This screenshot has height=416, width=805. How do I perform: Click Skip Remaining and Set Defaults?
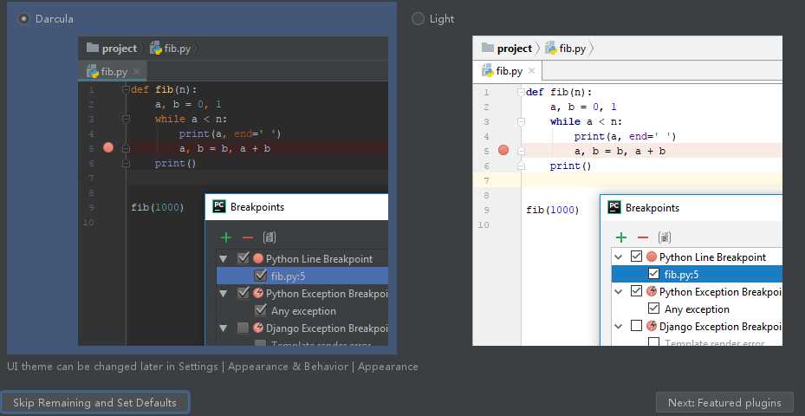pos(94,402)
